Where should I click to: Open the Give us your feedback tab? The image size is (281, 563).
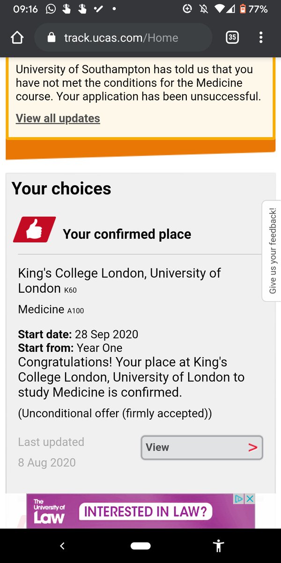272,251
